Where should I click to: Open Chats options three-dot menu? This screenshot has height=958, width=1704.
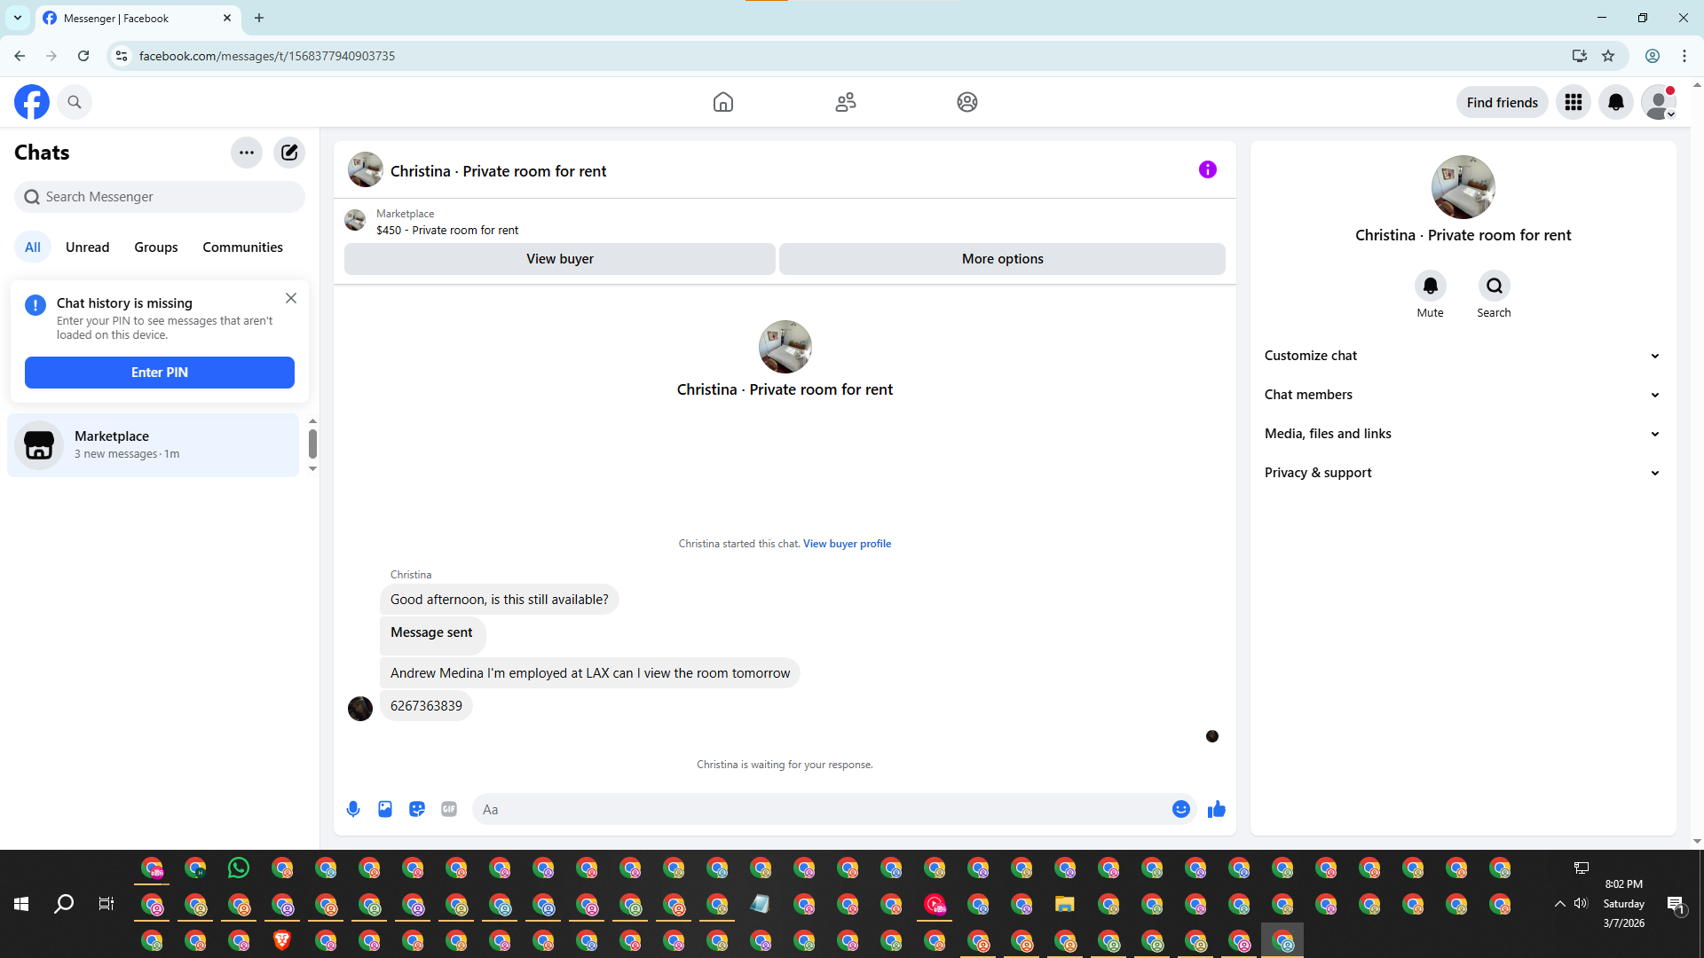click(247, 153)
